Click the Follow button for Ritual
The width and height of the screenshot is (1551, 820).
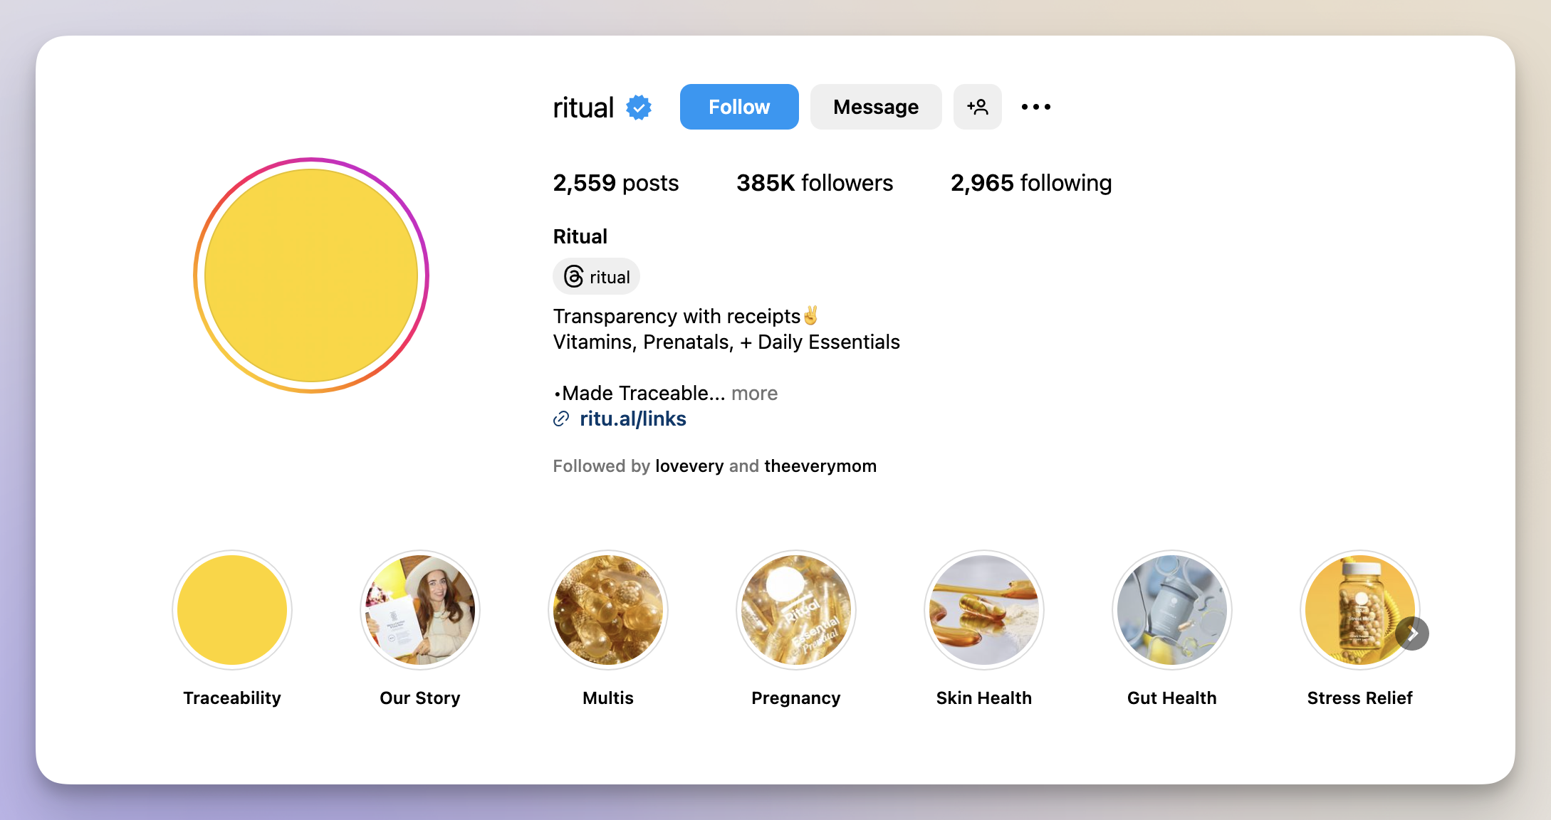[740, 107]
